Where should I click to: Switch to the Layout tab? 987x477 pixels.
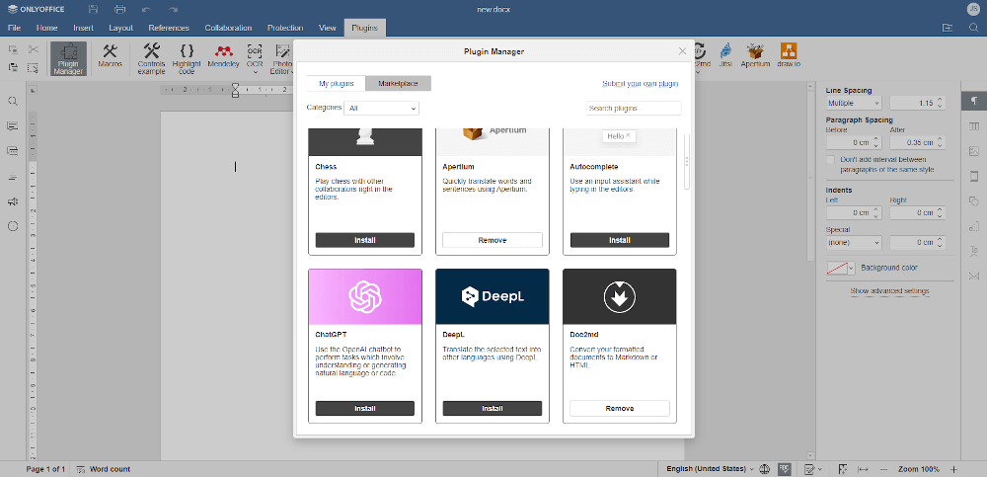click(120, 28)
